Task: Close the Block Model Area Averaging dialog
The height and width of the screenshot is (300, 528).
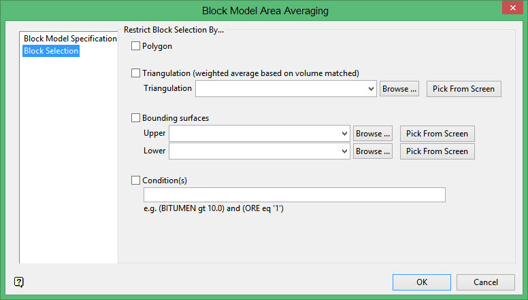Action: (510, 9)
